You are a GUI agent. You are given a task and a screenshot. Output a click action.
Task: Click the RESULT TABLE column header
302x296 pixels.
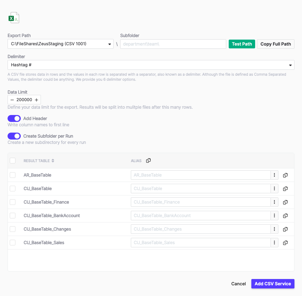[x=36, y=161]
